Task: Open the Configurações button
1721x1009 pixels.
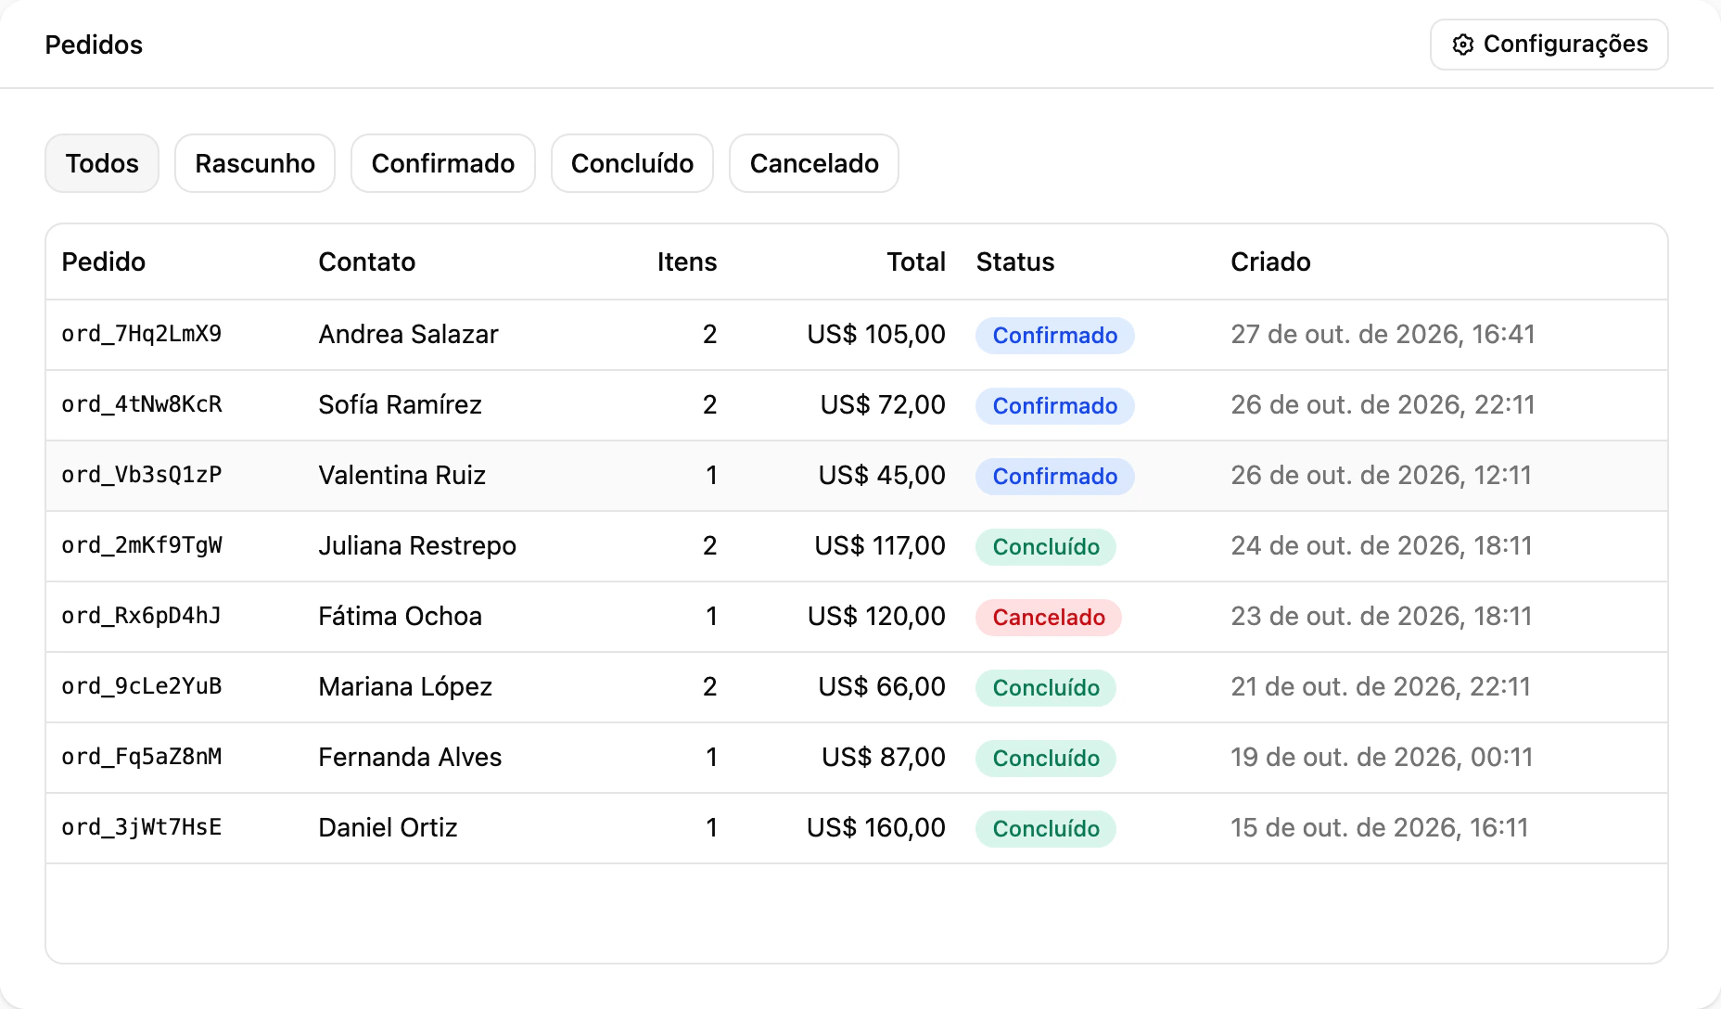Action: click(1549, 45)
